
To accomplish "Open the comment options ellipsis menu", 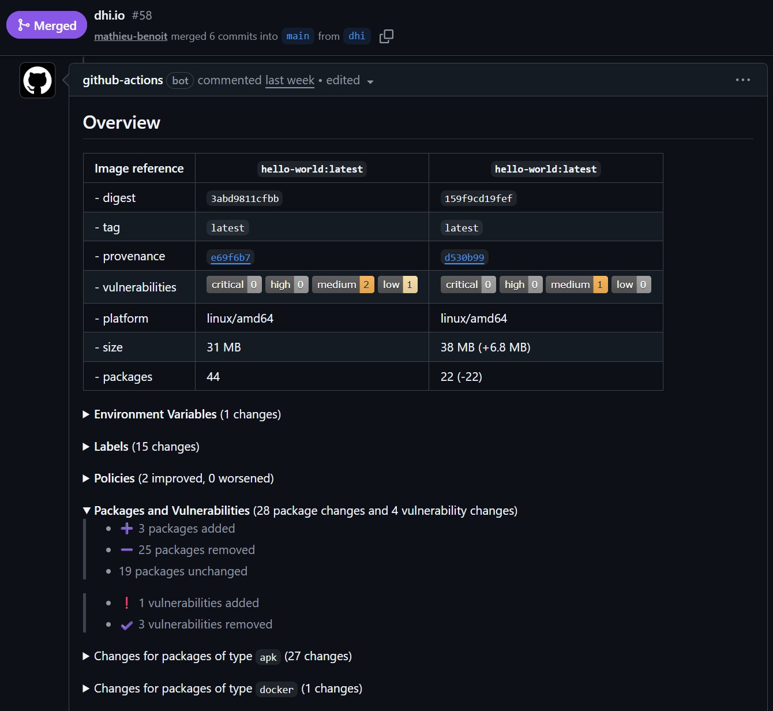I will pos(742,80).
